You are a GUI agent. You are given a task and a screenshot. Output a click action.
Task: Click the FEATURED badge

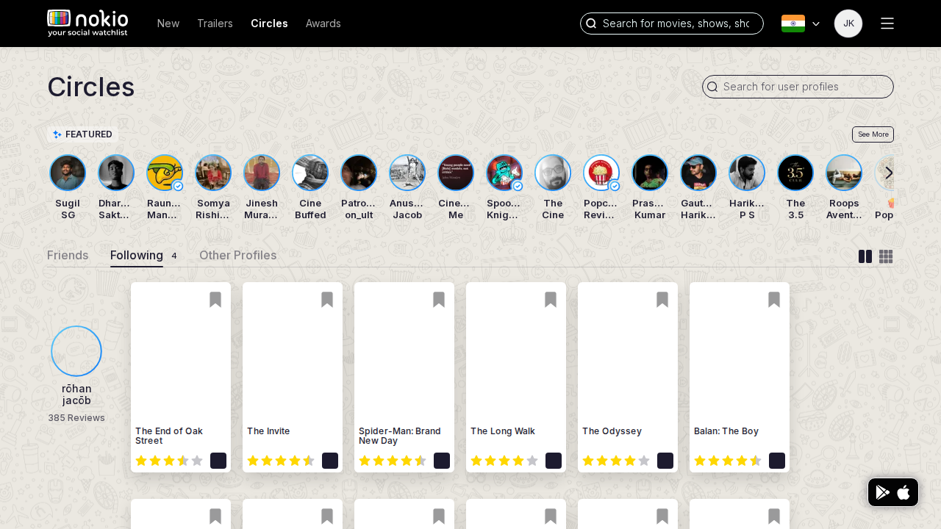coord(82,134)
